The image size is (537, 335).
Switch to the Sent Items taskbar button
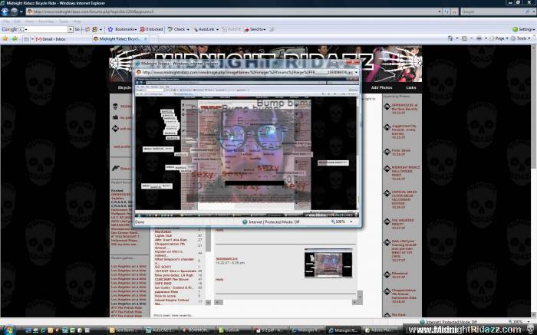[x=125, y=330]
